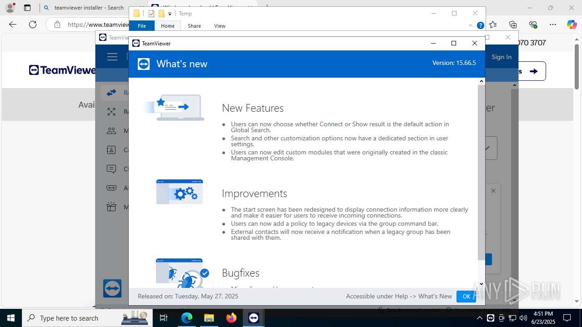Open the taskbar volume control
Viewport: 582px width, 327px height.
pos(523,318)
